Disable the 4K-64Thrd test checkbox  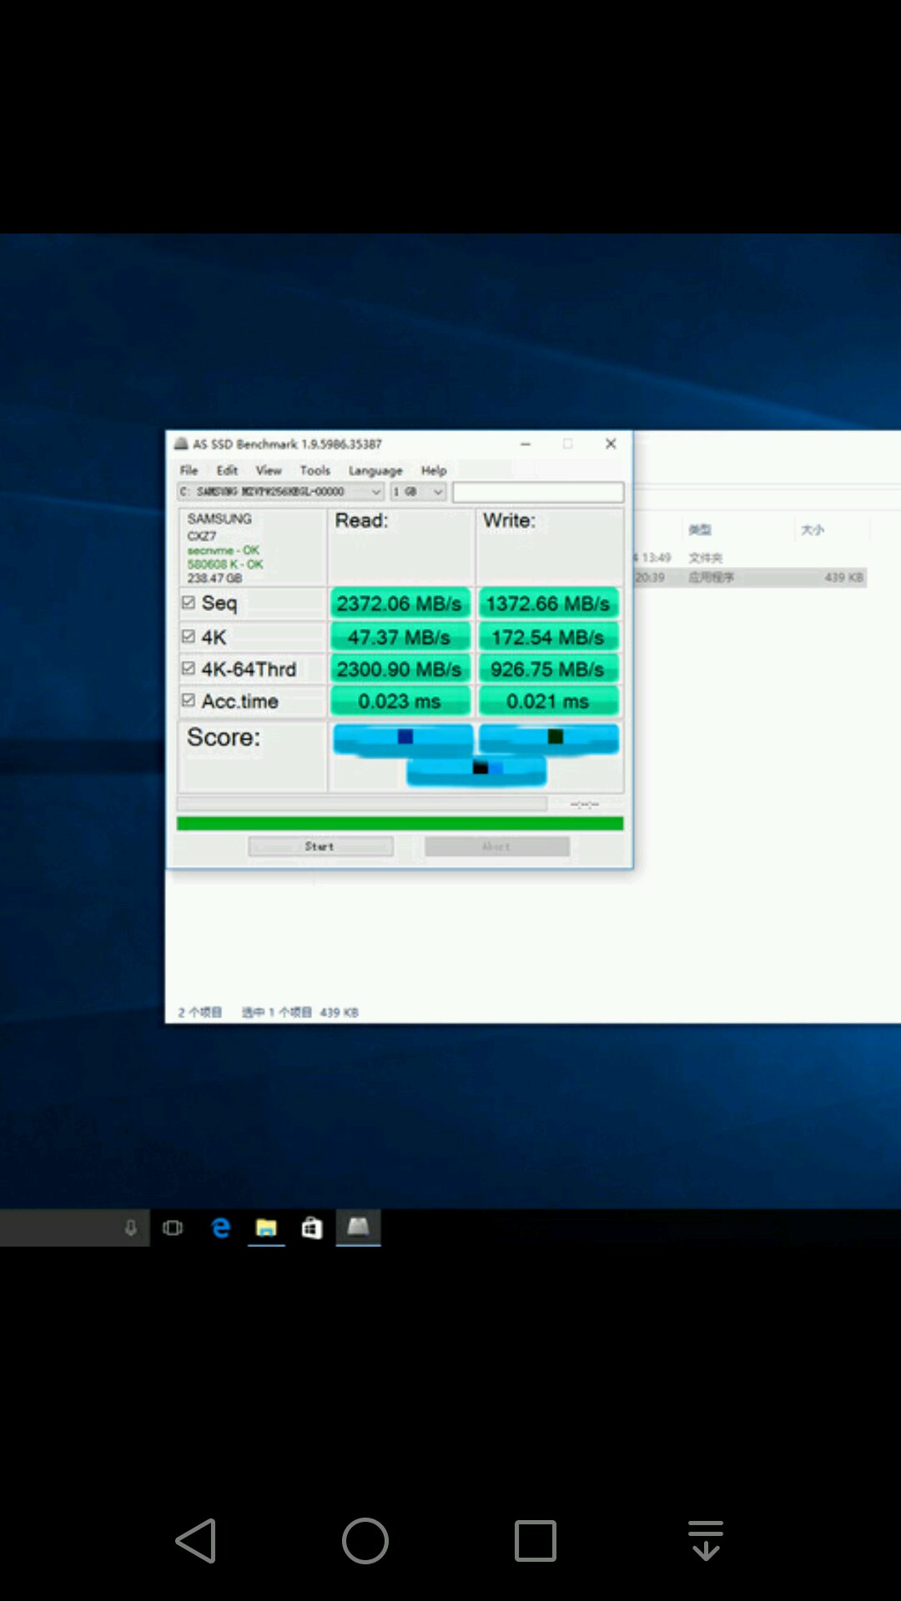[189, 669]
